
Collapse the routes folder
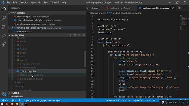click(12, 82)
